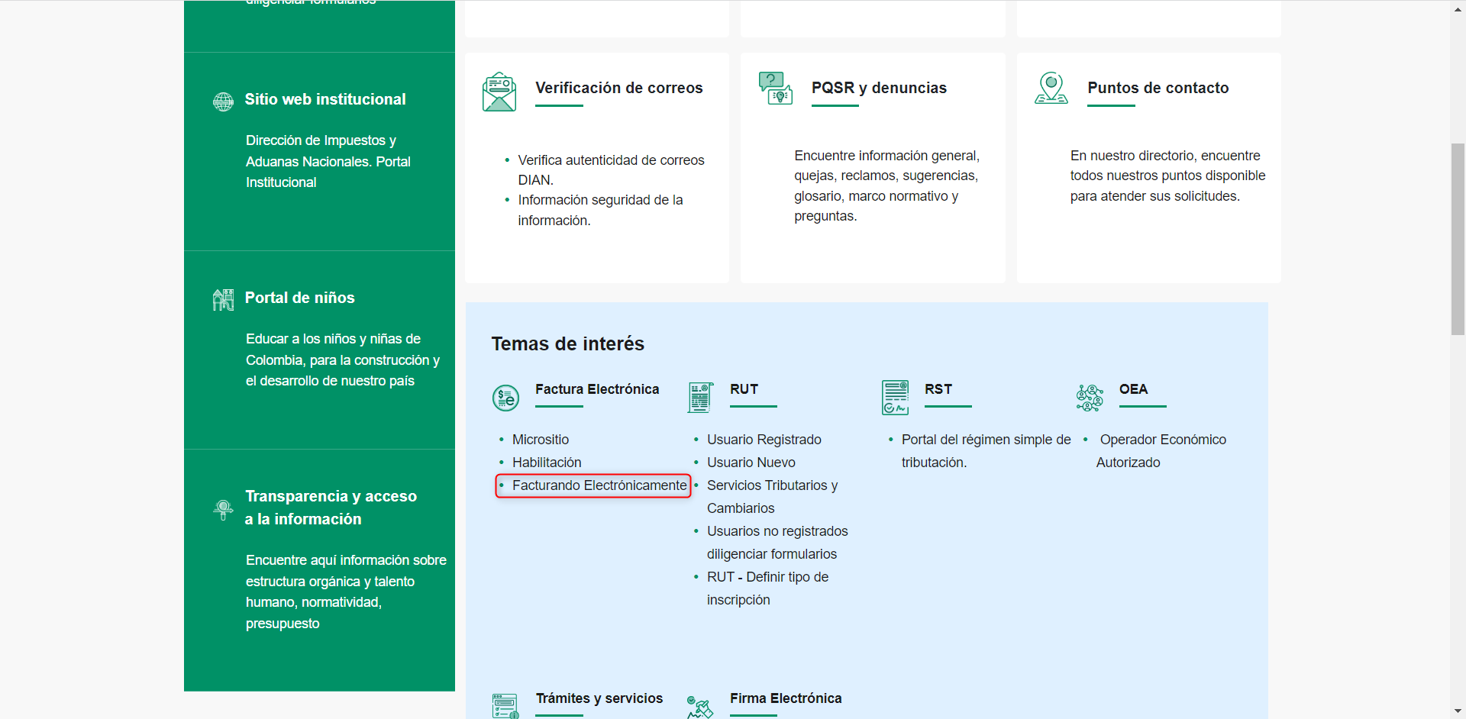Screen dimensions: 1466x719
Task: Click the Firma Electrónica heading
Action: click(785, 698)
